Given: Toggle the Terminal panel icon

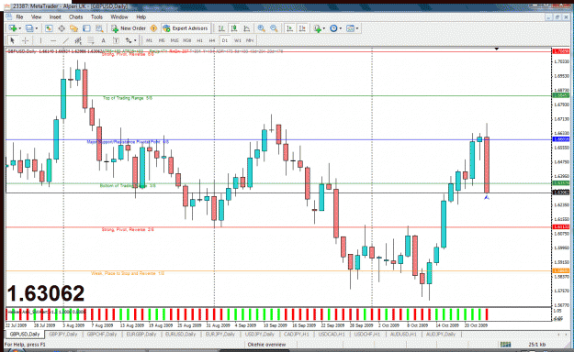Looking at the screenshot, I should (x=86, y=28).
